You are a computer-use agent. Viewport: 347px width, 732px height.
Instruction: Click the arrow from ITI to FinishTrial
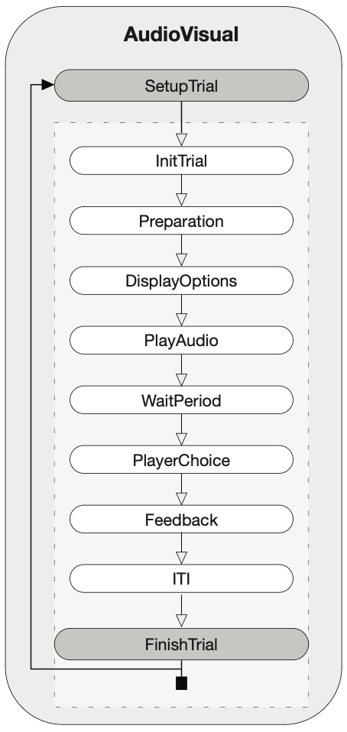181,611
